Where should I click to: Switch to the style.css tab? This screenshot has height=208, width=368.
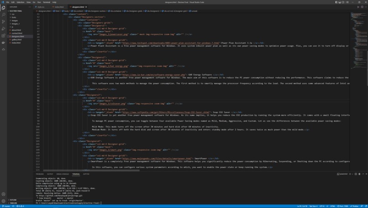click(x=40, y=7)
